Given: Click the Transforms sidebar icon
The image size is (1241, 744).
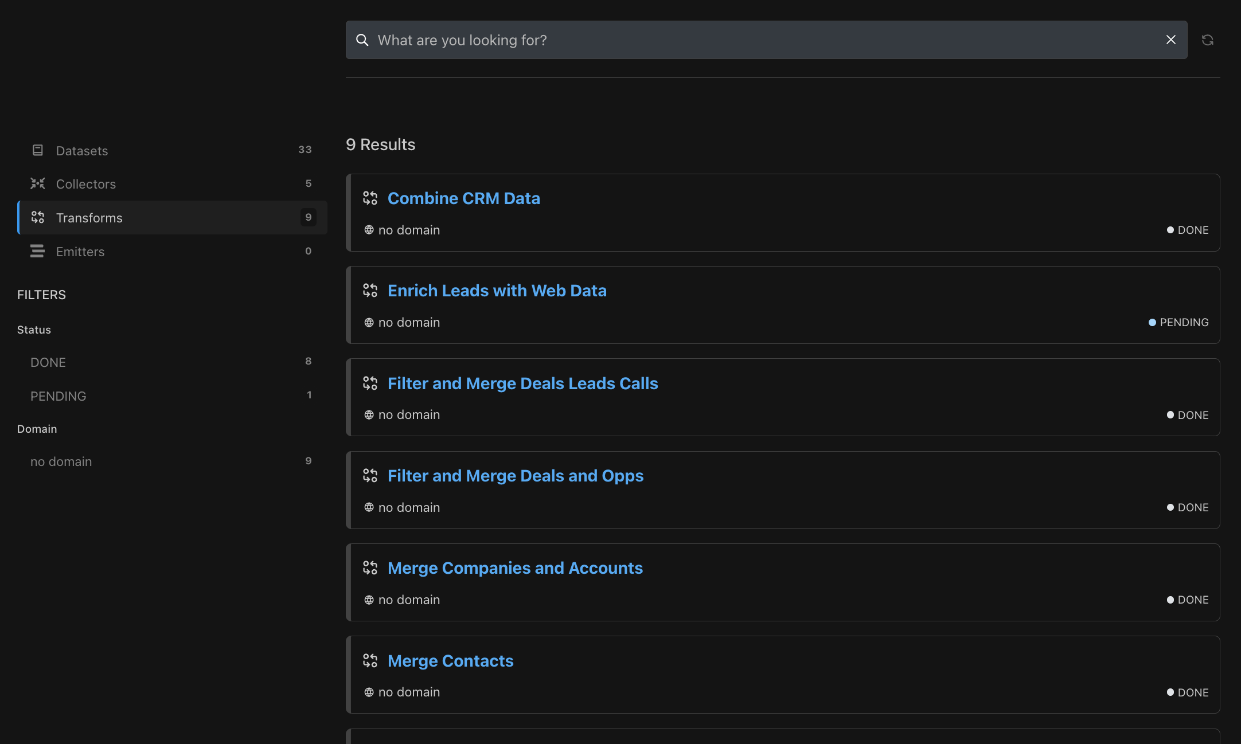Looking at the screenshot, I should (x=38, y=217).
